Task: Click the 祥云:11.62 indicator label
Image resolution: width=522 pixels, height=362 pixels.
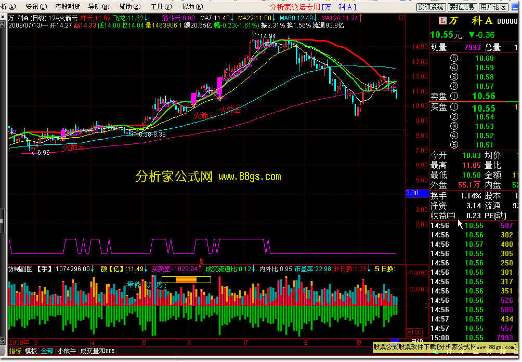Action: click(96, 18)
